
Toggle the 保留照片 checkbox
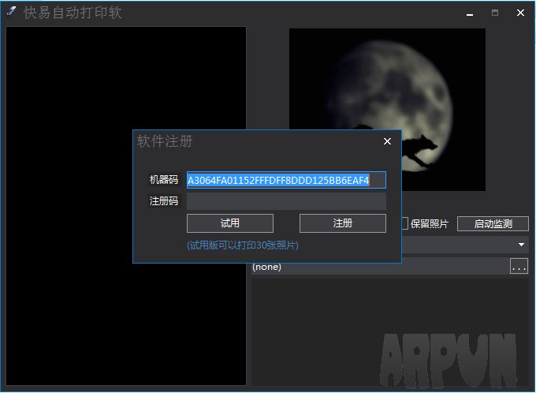pos(404,223)
